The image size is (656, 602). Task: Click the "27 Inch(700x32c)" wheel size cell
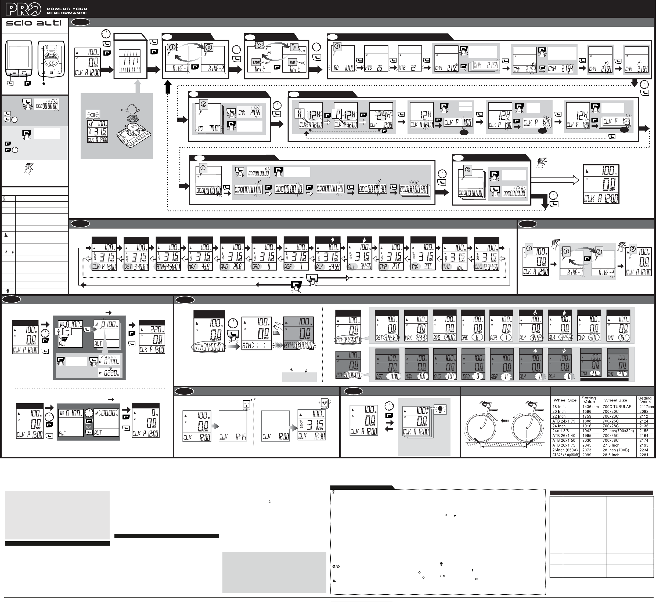tap(618, 431)
